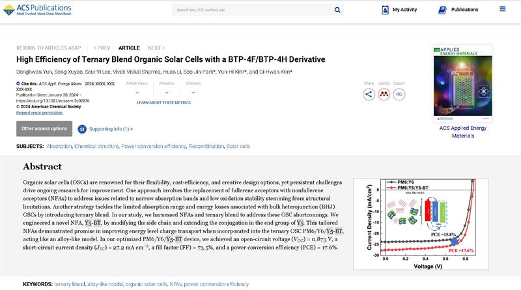Click the Share article icon

coord(369,94)
